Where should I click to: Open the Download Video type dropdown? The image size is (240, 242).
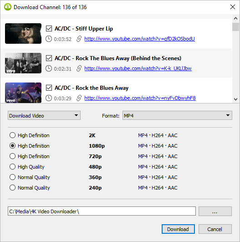pyautogui.click(x=44, y=115)
